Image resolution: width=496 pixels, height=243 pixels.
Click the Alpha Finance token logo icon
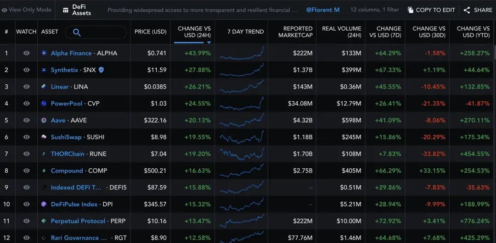(x=44, y=53)
